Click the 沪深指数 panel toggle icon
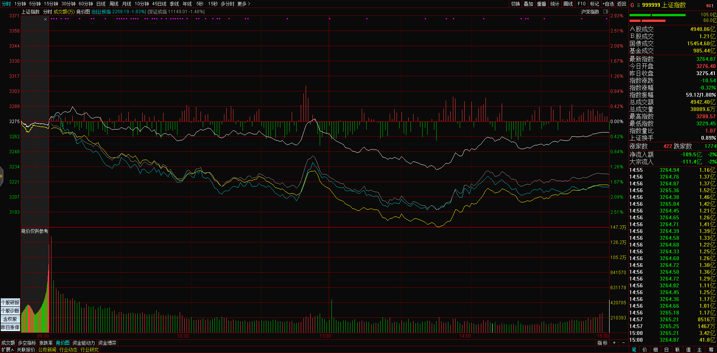Image resolution: width=717 pixels, height=353 pixels. (x=605, y=12)
